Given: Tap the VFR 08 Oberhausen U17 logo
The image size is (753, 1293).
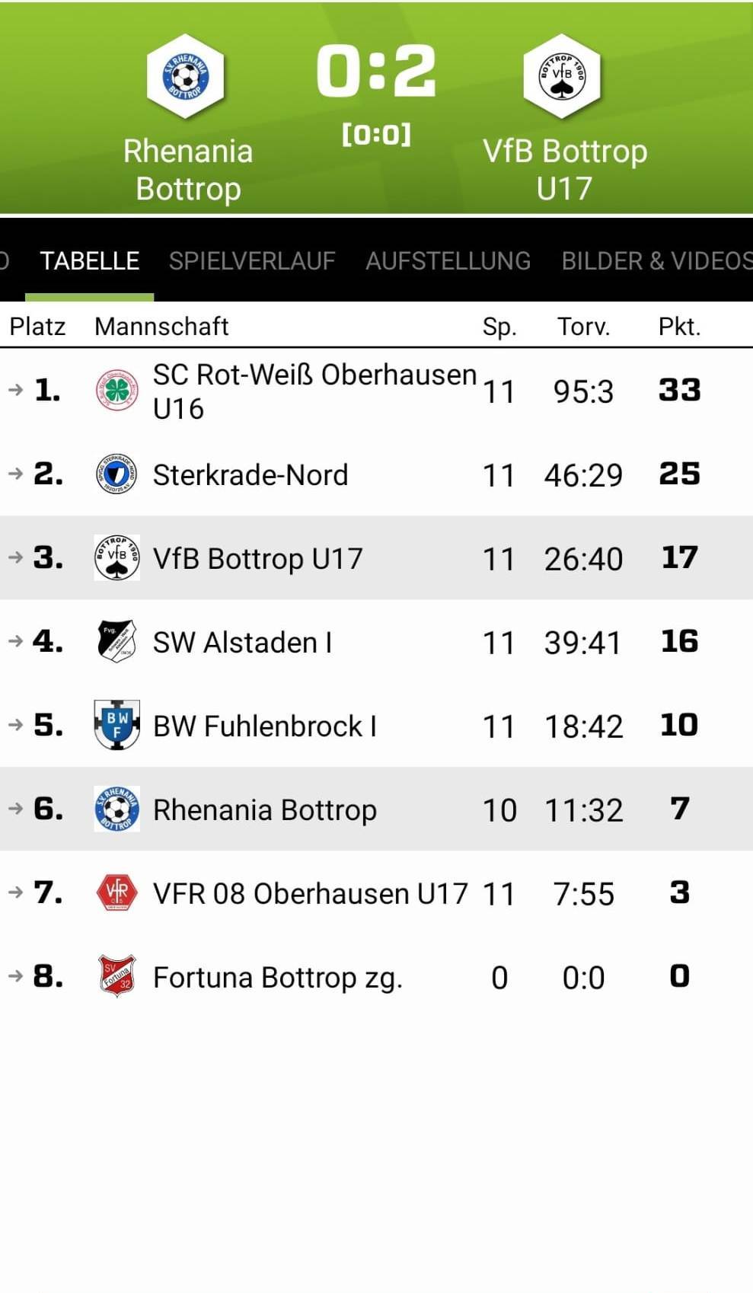Looking at the screenshot, I should tap(117, 892).
